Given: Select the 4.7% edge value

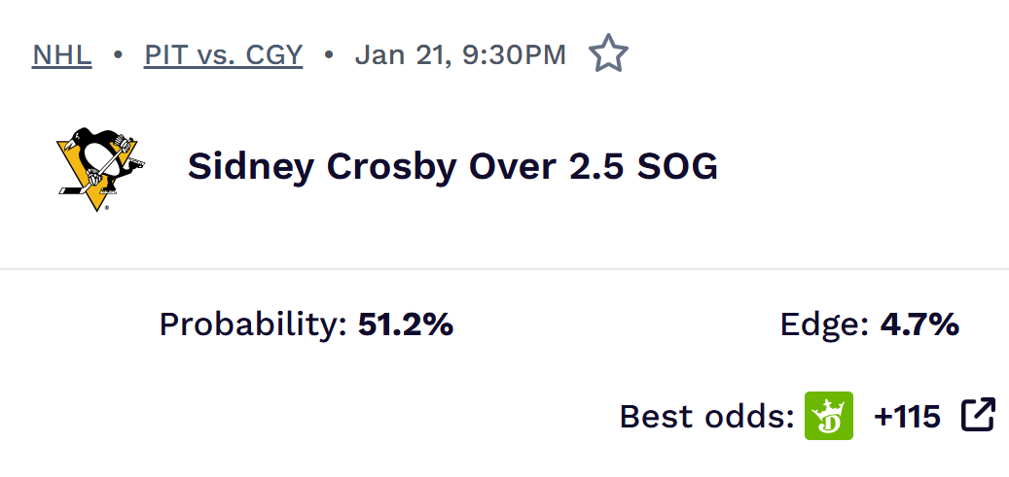Looking at the screenshot, I should tap(919, 324).
